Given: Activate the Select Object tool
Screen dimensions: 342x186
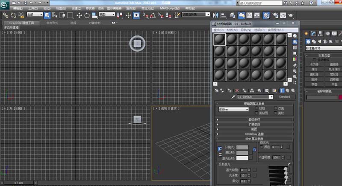Looking at the screenshot, I should [x=47, y=15].
